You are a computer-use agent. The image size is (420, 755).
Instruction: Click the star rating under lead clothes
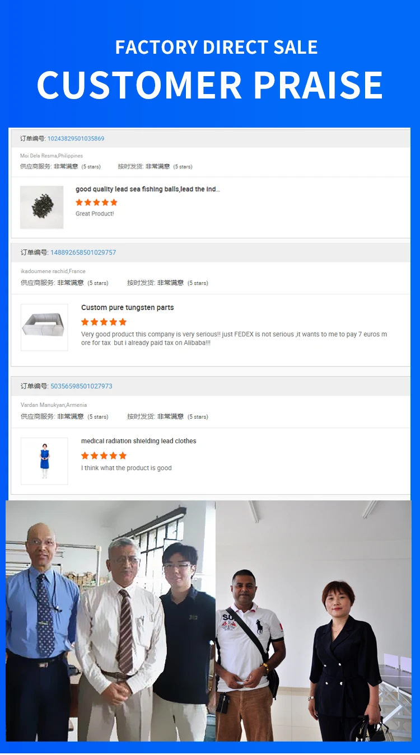click(104, 456)
